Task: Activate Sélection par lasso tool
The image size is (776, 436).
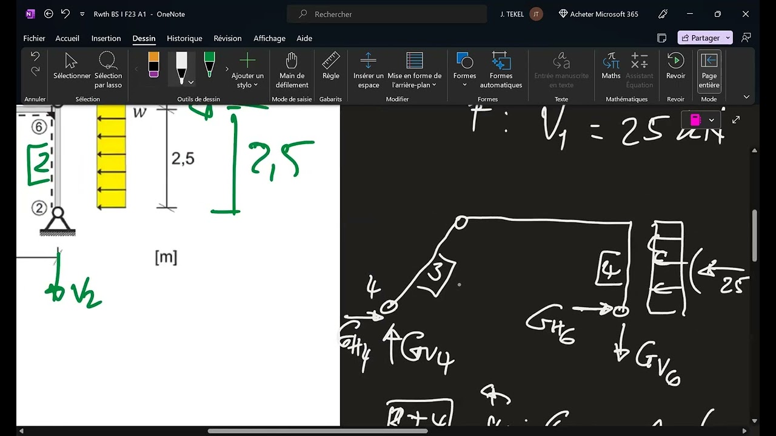Action: pos(108,71)
